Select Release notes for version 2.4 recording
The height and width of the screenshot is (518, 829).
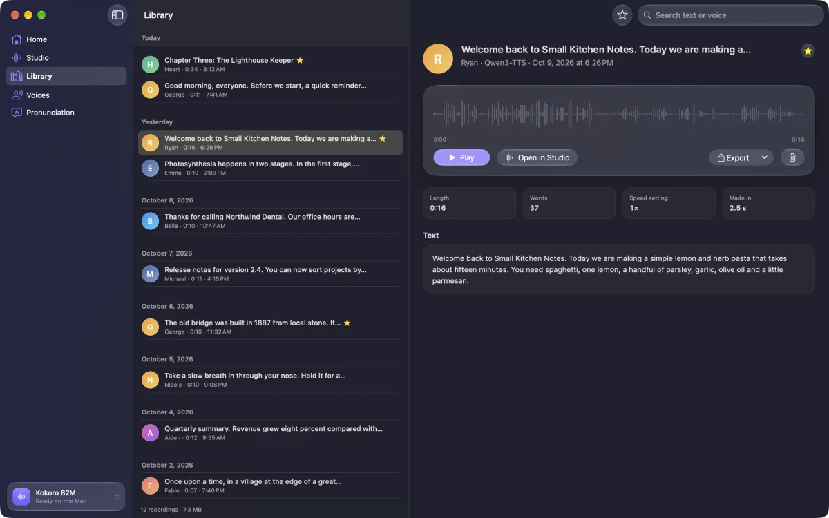point(270,274)
